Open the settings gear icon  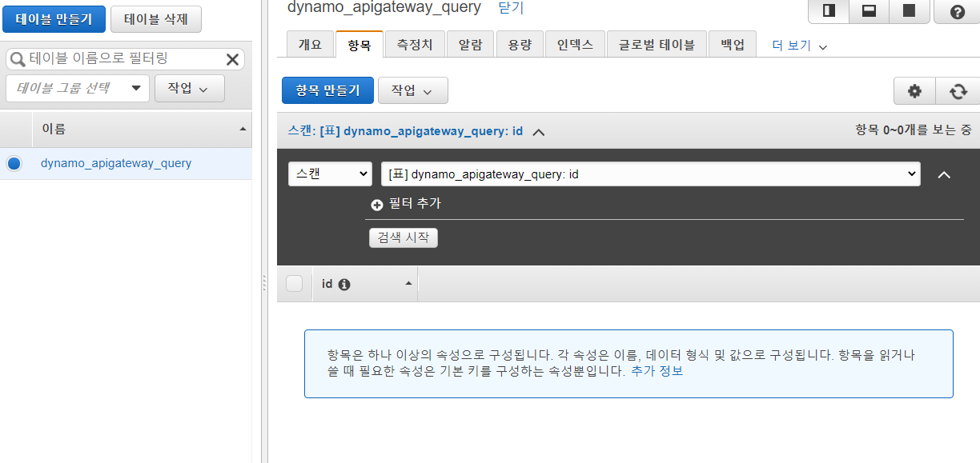(x=914, y=91)
